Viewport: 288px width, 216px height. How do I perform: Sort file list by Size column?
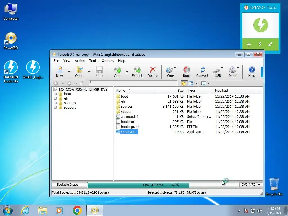(171, 90)
